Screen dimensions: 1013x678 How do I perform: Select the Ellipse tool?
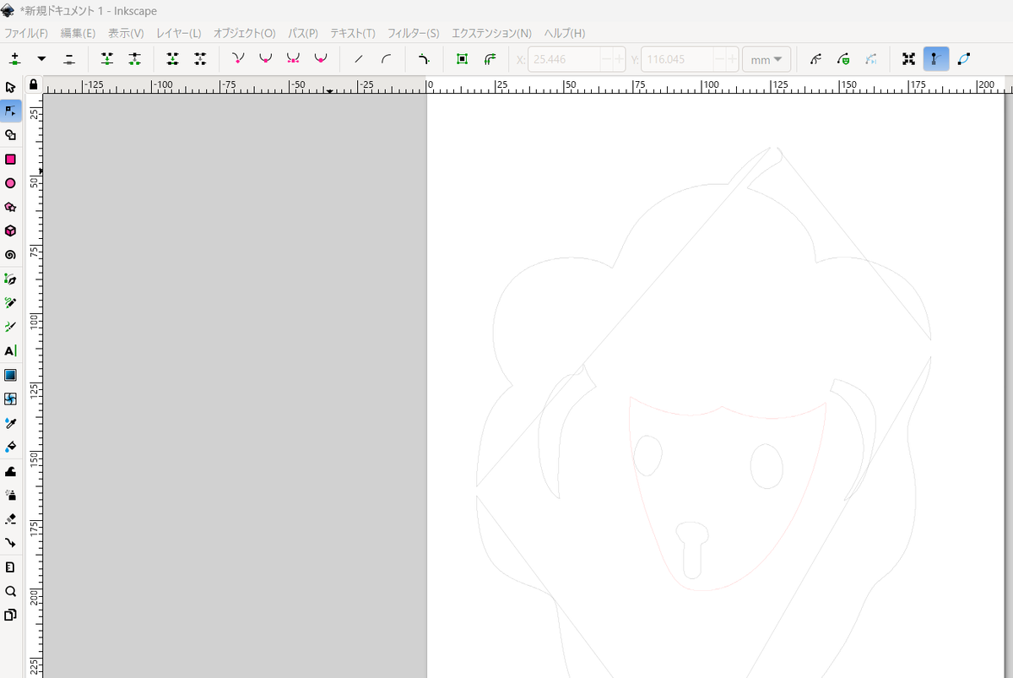[10, 183]
